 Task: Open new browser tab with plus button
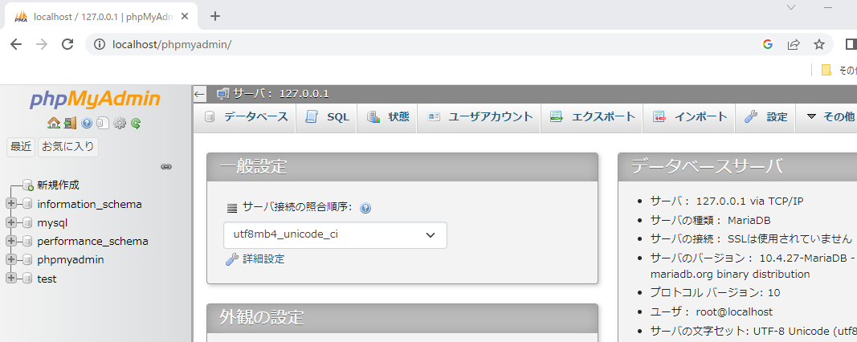point(215,16)
